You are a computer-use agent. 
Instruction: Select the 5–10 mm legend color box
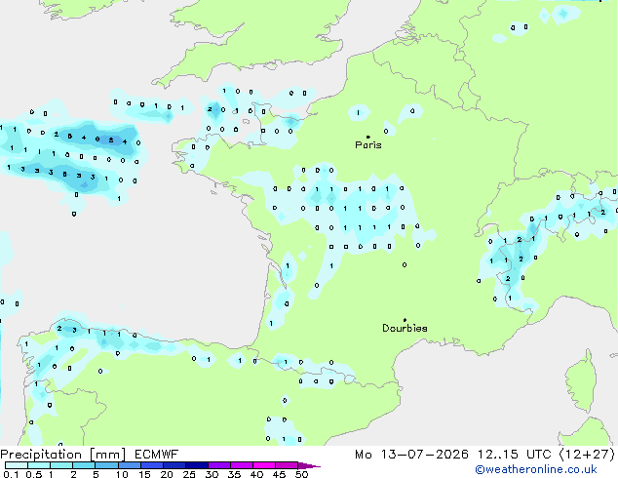(x=106, y=465)
